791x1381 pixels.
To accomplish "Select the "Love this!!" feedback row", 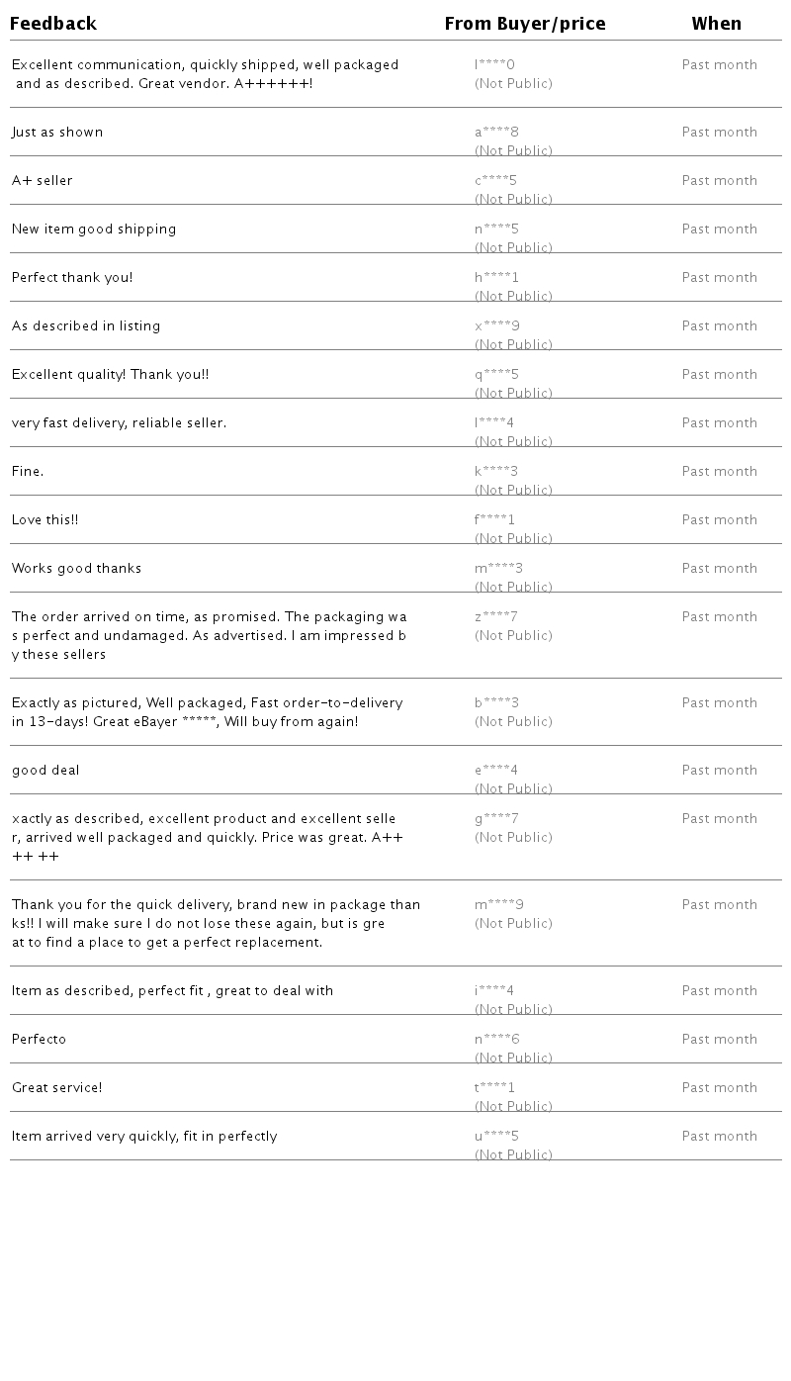I will (45, 520).
